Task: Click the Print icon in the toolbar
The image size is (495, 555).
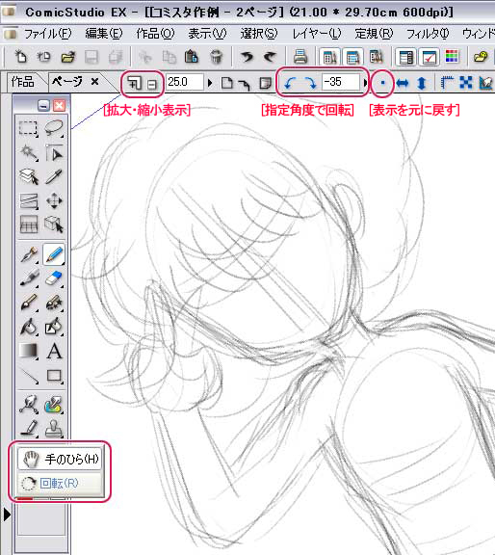Action: [300, 57]
